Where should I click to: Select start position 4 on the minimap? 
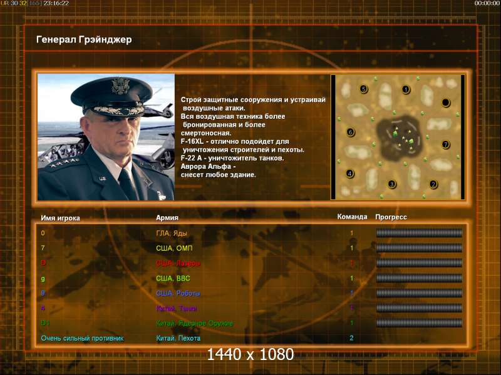350,174
